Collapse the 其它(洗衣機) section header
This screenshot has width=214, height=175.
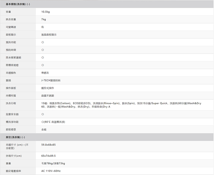point(15,137)
